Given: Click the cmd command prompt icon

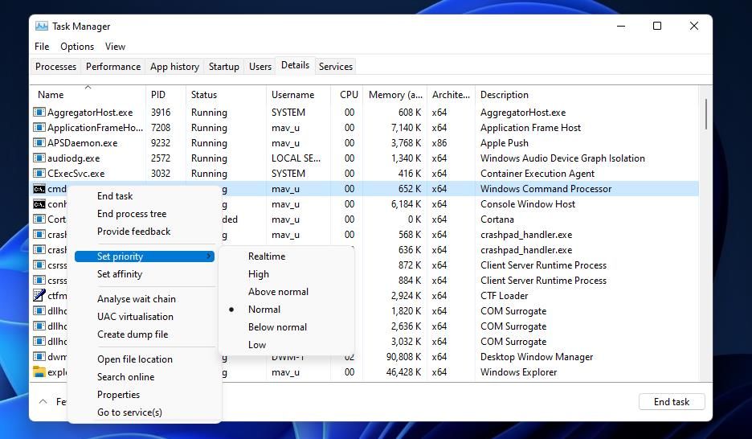Looking at the screenshot, I should [39, 189].
